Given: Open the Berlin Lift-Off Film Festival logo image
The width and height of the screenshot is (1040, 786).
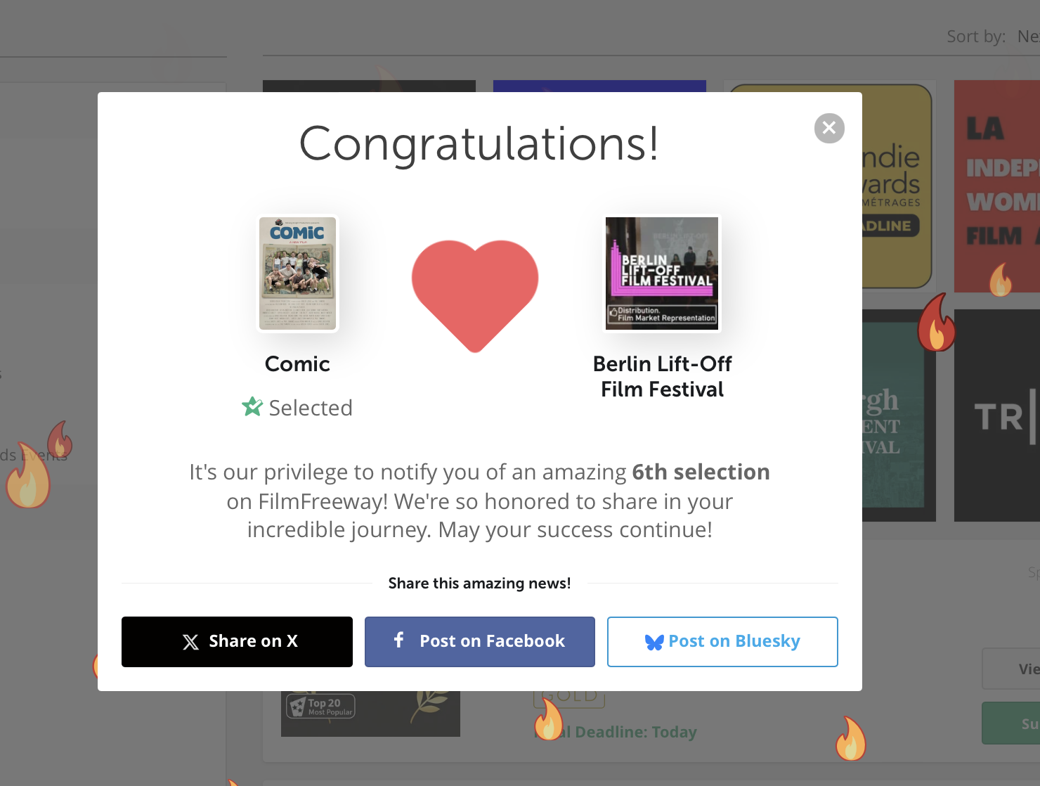Looking at the screenshot, I should click(x=662, y=273).
